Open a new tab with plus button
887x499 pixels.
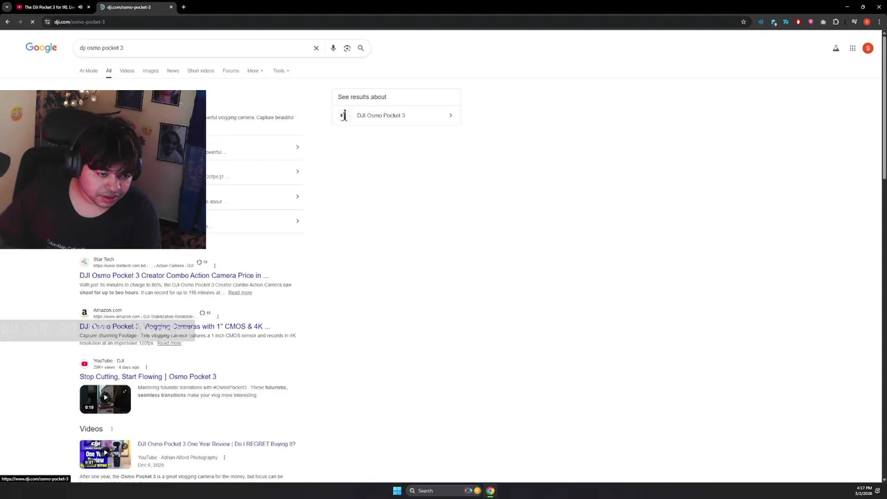(184, 7)
